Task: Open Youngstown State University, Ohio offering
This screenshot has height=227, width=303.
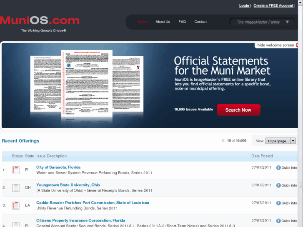Action: click(68, 185)
